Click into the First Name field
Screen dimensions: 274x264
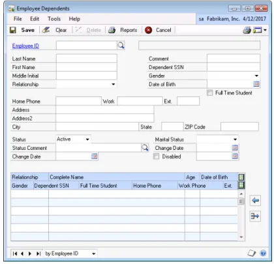click(x=87, y=67)
